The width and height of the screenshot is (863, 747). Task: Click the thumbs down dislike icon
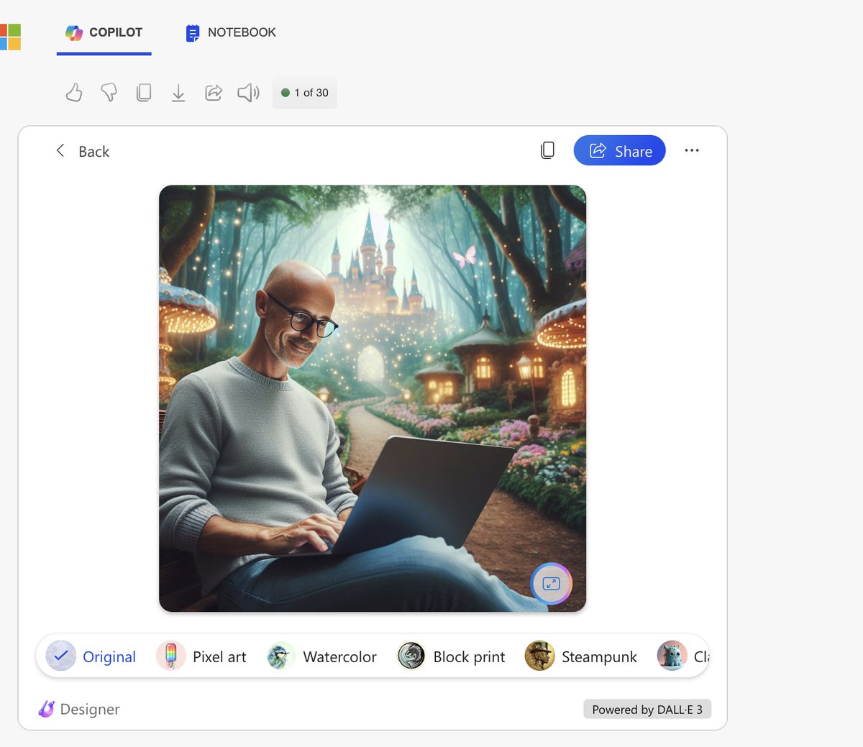pyautogui.click(x=109, y=93)
